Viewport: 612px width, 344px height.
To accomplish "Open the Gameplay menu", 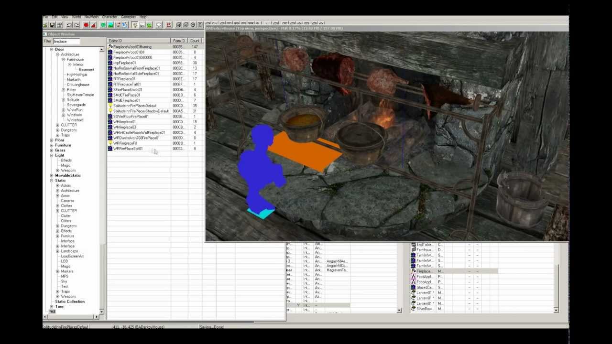I will tap(128, 17).
